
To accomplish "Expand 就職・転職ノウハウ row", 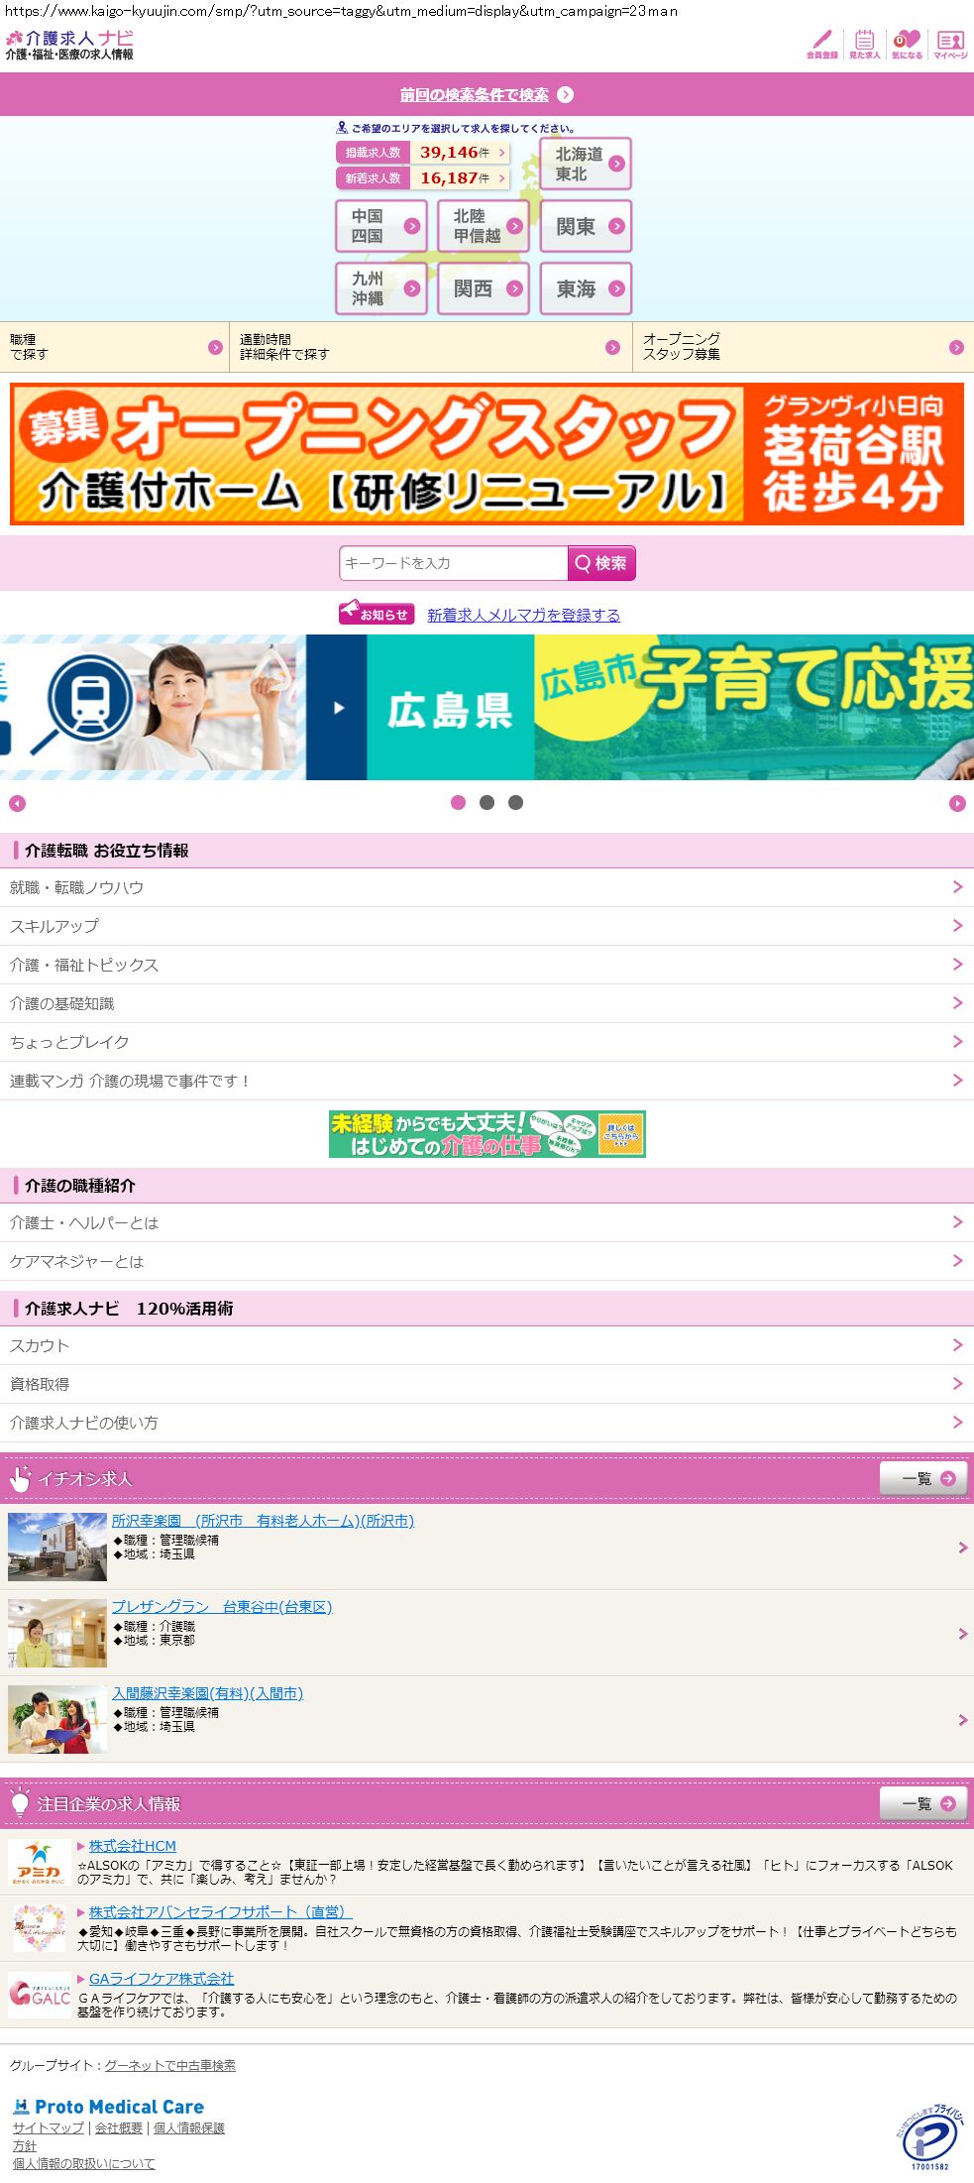I will click(x=487, y=887).
